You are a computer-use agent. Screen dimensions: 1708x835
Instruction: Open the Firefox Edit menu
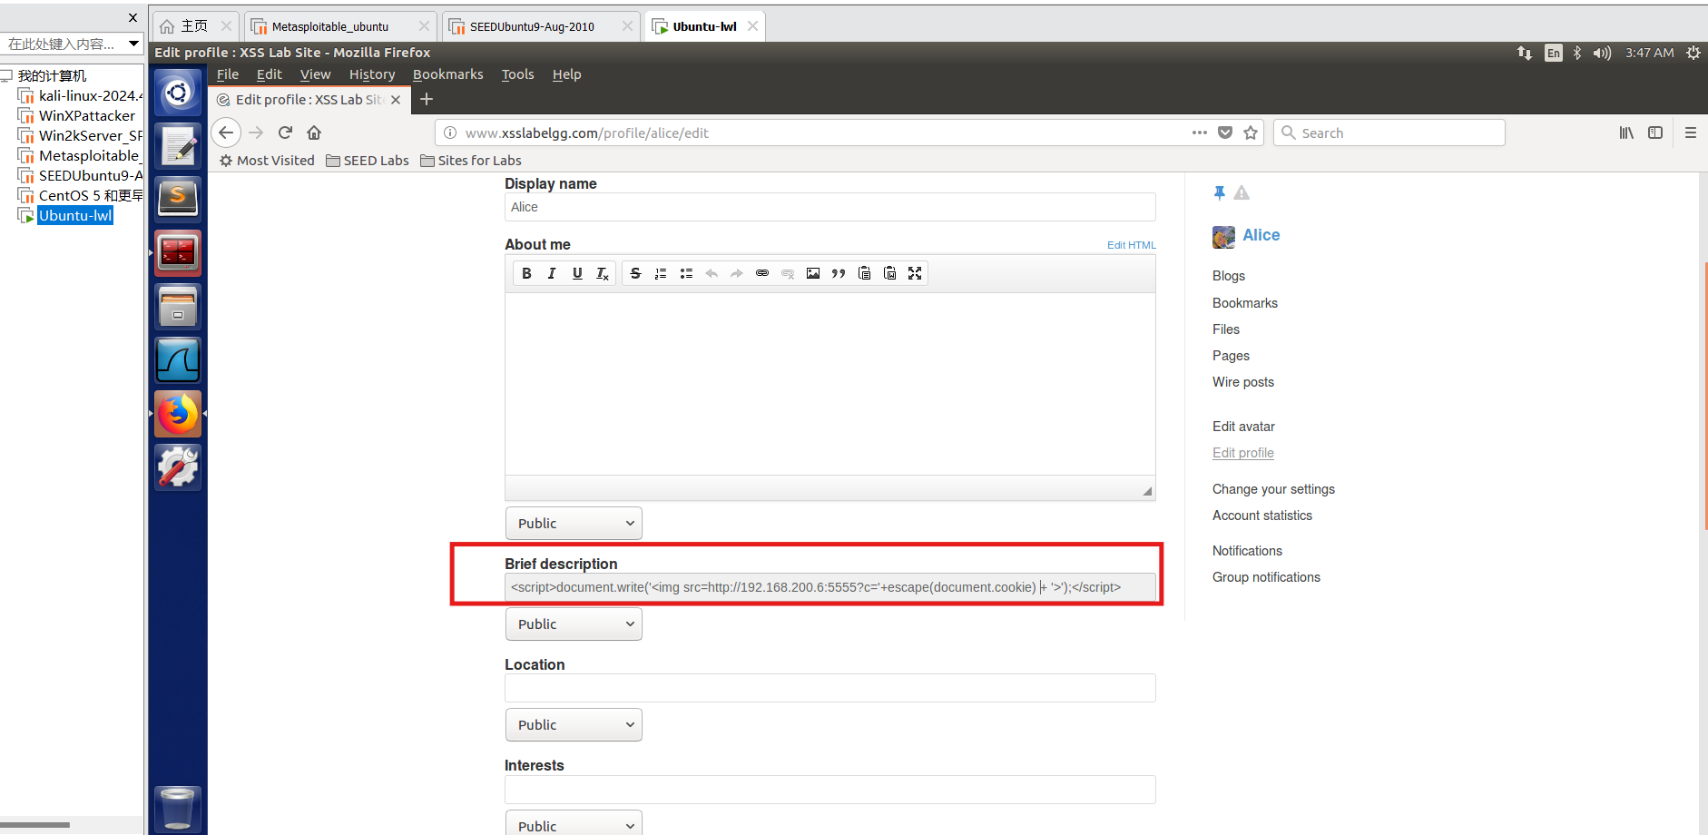tap(269, 74)
